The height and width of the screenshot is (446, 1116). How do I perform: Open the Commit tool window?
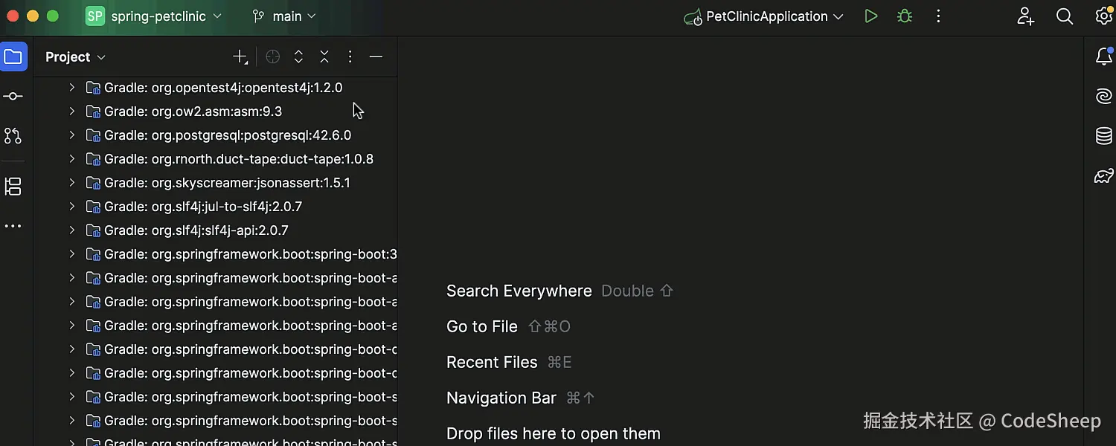coord(13,97)
